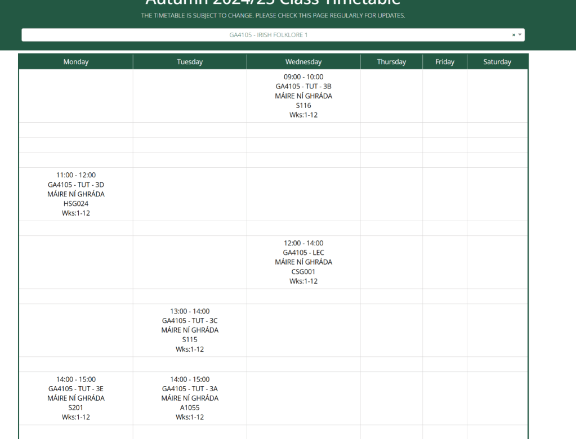The width and height of the screenshot is (576, 439).
Task: Click MÁIRE NÍ GHRÁDA in the Wednesday lecture
Action: coord(303,262)
